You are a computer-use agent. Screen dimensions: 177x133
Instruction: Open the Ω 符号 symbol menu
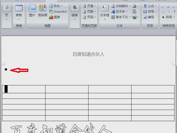(x=150, y=12)
